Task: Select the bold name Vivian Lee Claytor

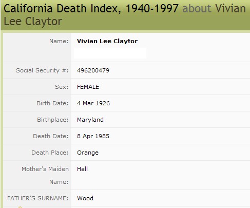Action: pos(107,41)
